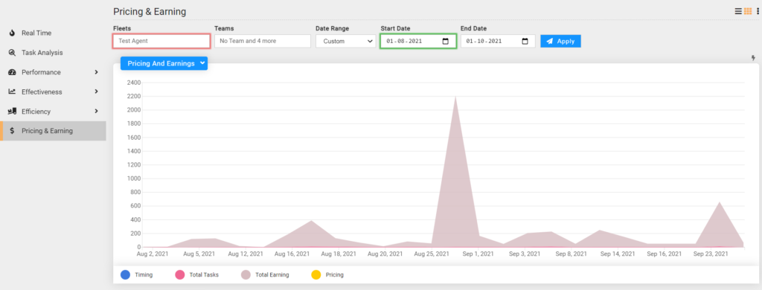Toggle Pricing series in chart legend
This screenshot has width=762, height=290.
tap(327, 274)
